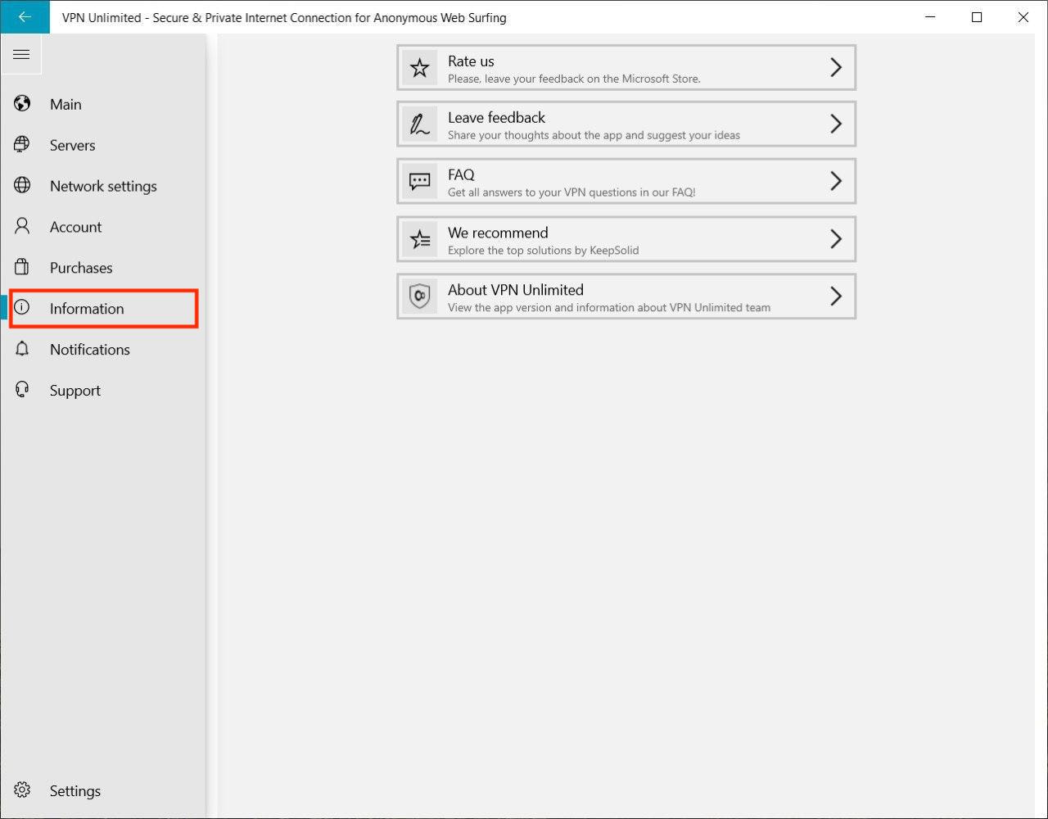
Task: Click the window title text
Action: (x=284, y=17)
